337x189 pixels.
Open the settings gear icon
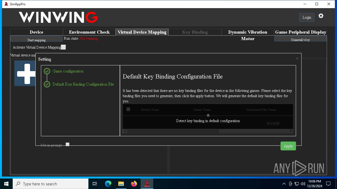[321, 16]
